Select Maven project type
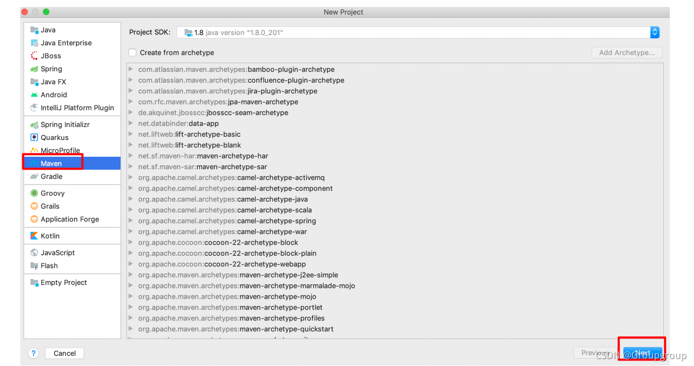The image size is (694, 366). coord(72,163)
